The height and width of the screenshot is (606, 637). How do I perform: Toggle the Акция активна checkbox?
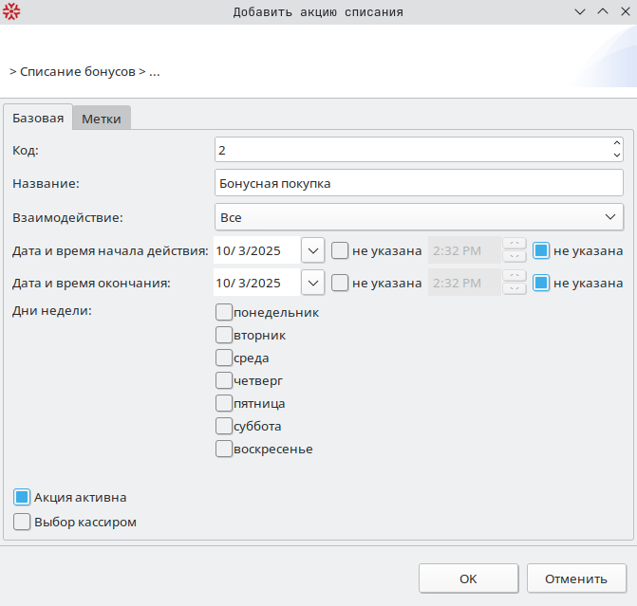(22, 497)
